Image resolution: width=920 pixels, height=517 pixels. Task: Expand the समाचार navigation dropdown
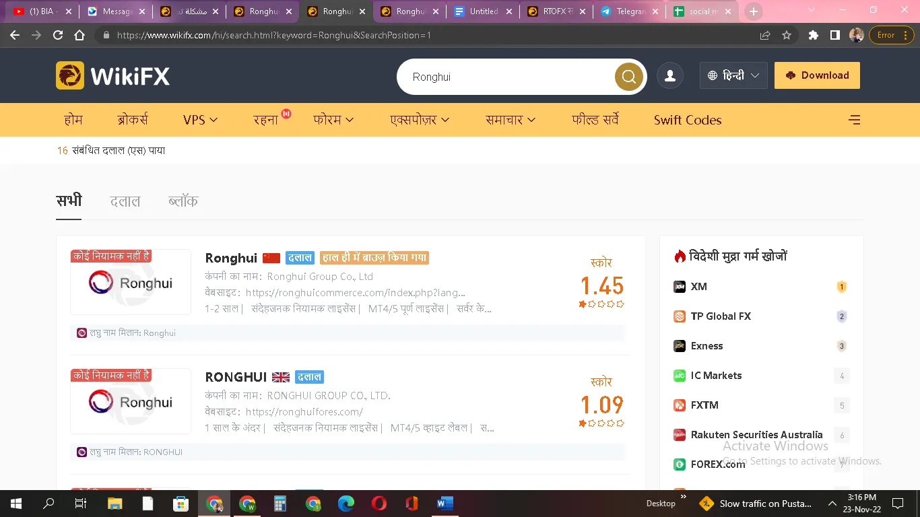(511, 120)
